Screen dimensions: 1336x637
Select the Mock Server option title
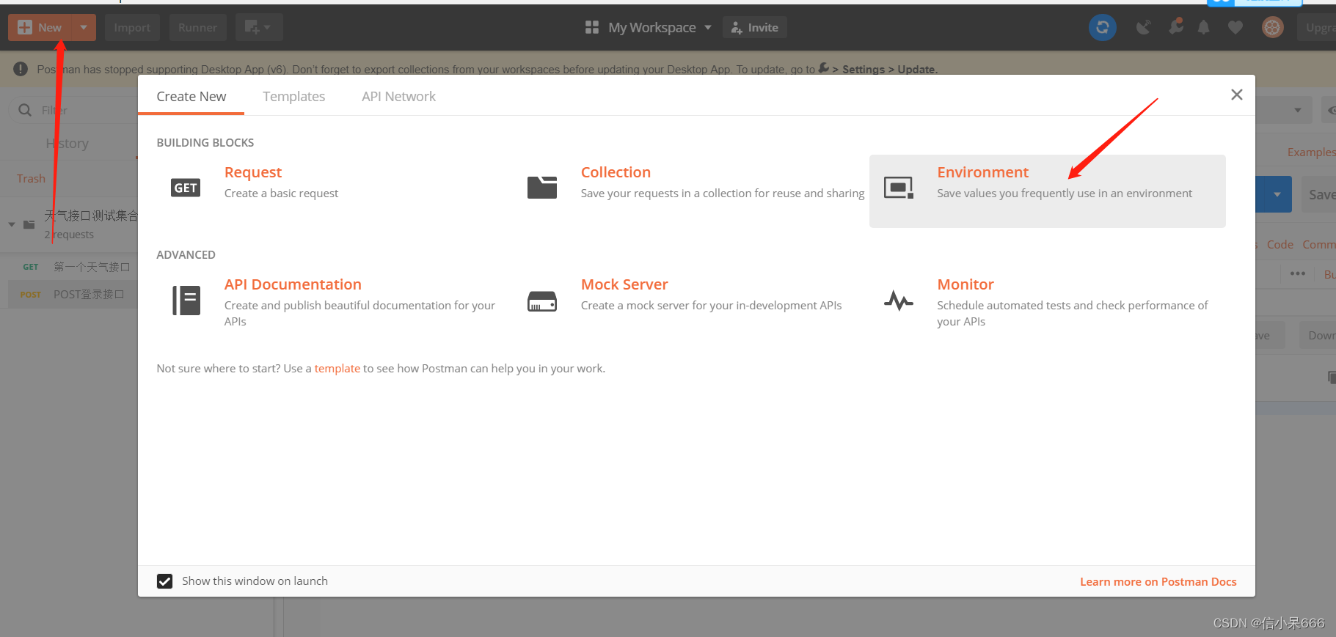tap(624, 284)
